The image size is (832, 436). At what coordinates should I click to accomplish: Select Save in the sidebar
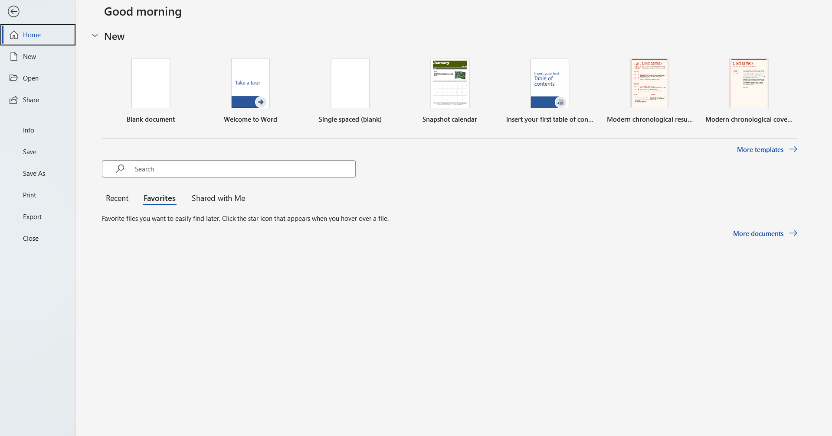point(38,152)
